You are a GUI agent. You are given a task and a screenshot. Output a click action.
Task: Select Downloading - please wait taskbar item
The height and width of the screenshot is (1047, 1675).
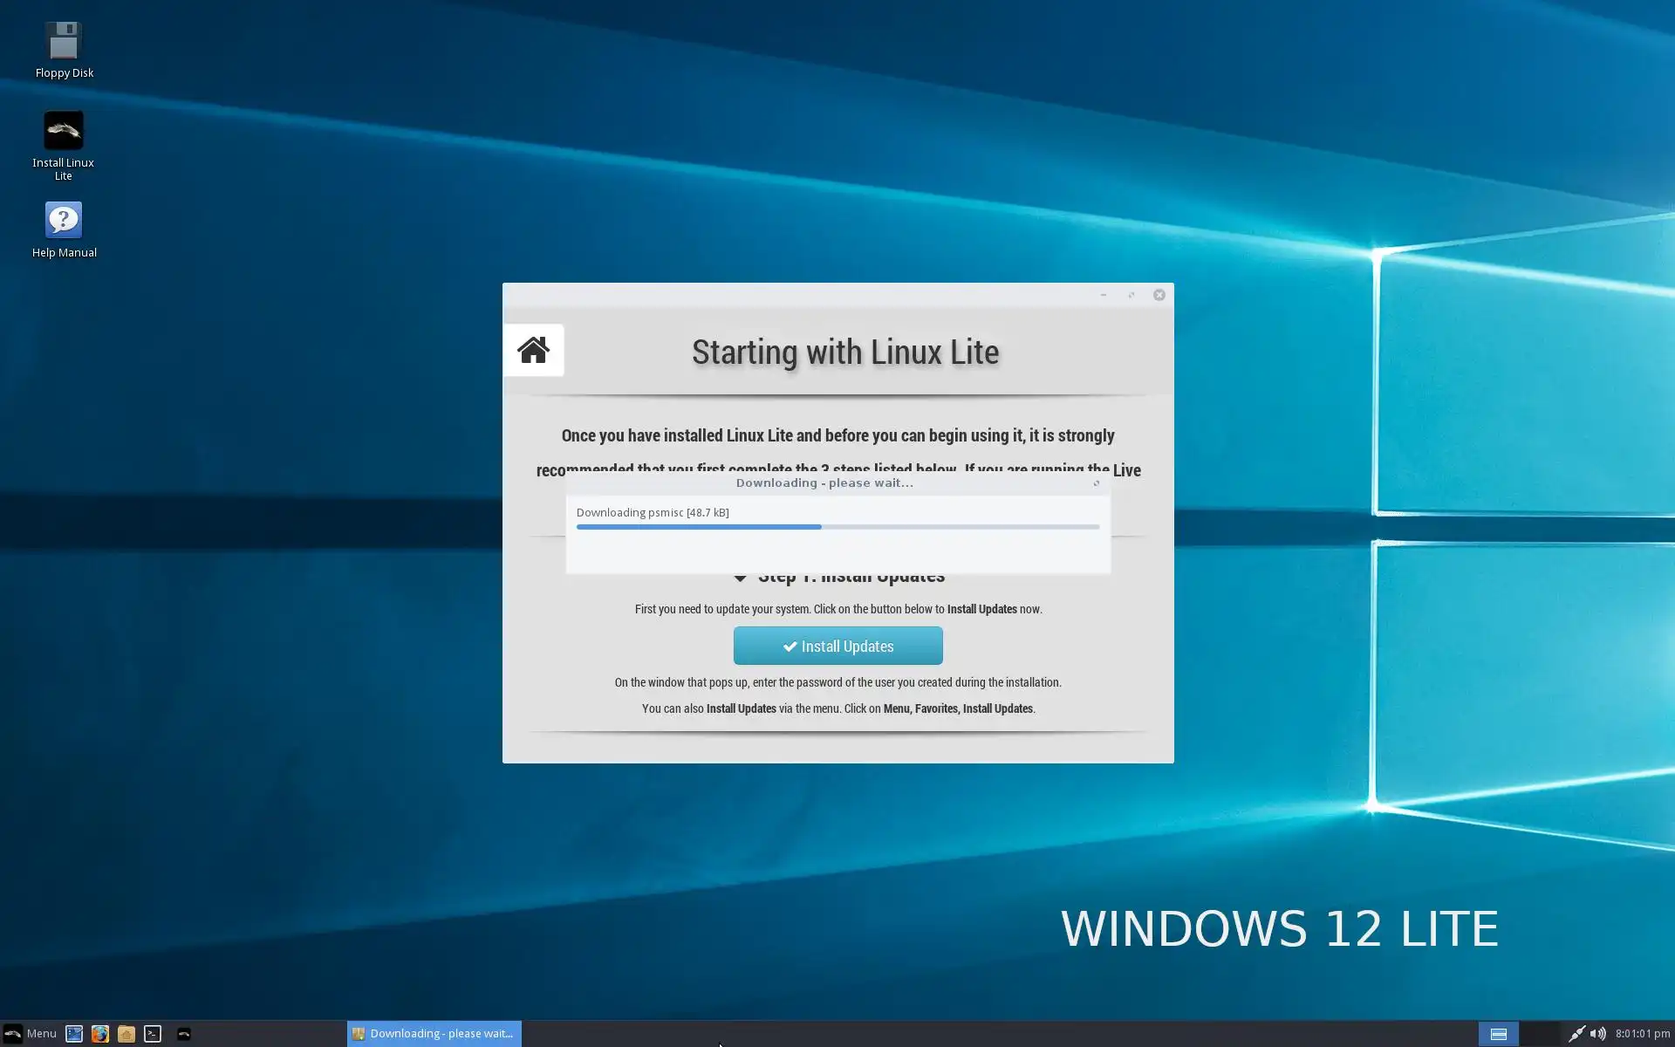[x=434, y=1034]
